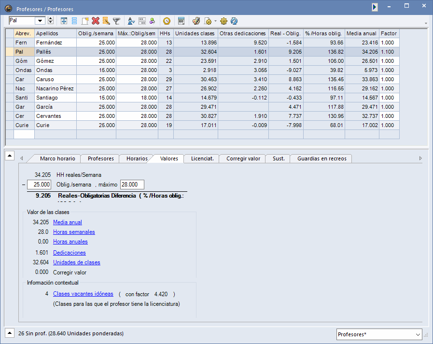Viewport: 433px width, 344px height.
Task: Open the calendar icon showing 18
Action: click(181, 21)
